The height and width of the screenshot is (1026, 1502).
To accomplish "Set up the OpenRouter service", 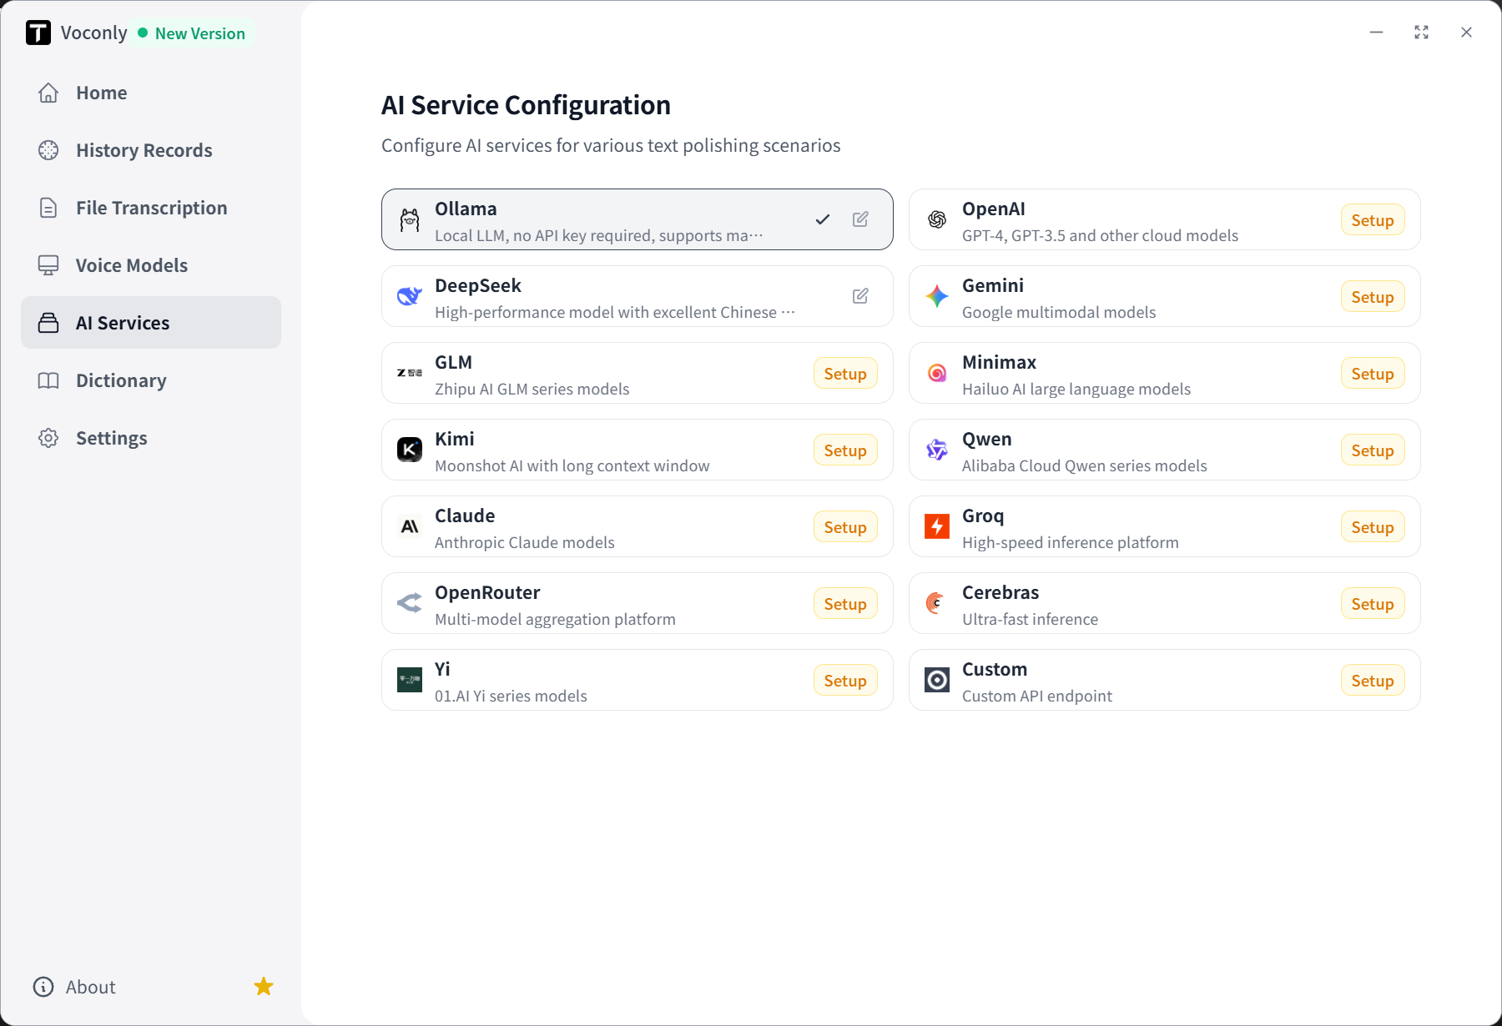I will (845, 604).
